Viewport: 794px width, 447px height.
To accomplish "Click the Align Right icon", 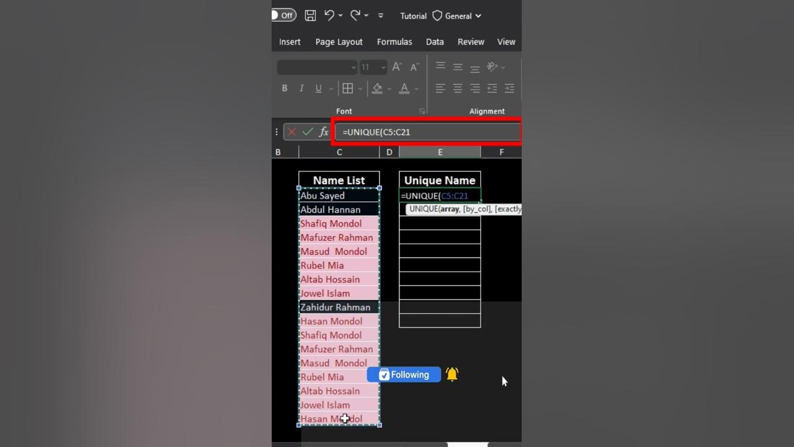I will pos(475,89).
